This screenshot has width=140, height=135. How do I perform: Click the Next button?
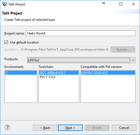coord(70,128)
